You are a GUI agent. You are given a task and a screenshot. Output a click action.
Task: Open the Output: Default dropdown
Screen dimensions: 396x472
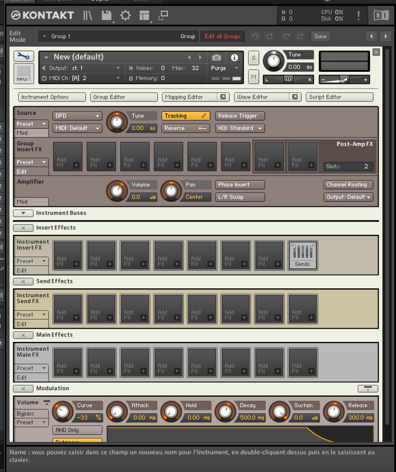click(348, 197)
